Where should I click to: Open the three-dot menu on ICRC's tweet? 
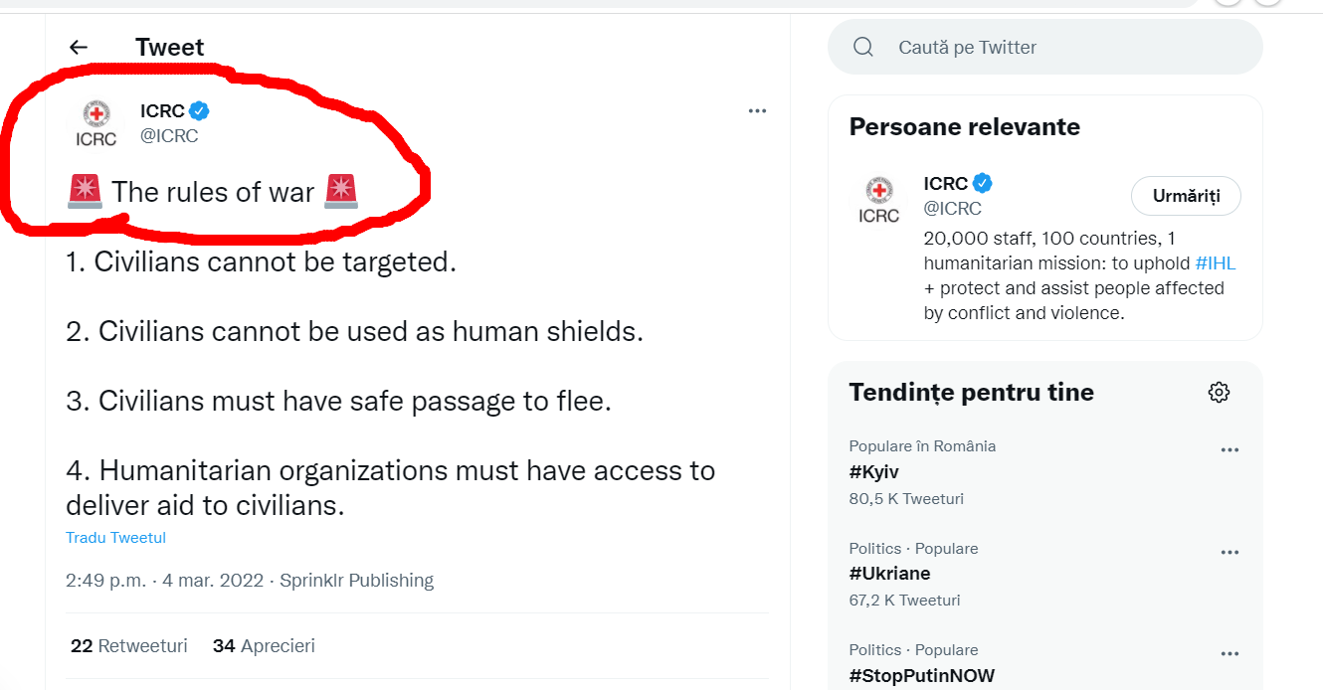tap(757, 111)
